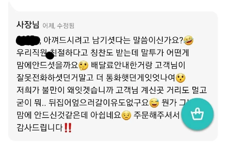The image size is (226, 143).
Task: Click the phrase 친절하다고 칭찬도 받는데
Action: click(94, 53)
